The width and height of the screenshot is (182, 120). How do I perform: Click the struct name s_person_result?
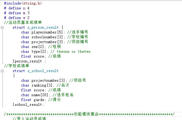coord(43,27)
